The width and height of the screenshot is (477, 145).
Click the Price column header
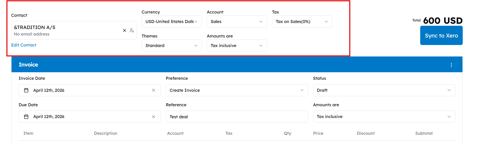pyautogui.click(x=318, y=133)
